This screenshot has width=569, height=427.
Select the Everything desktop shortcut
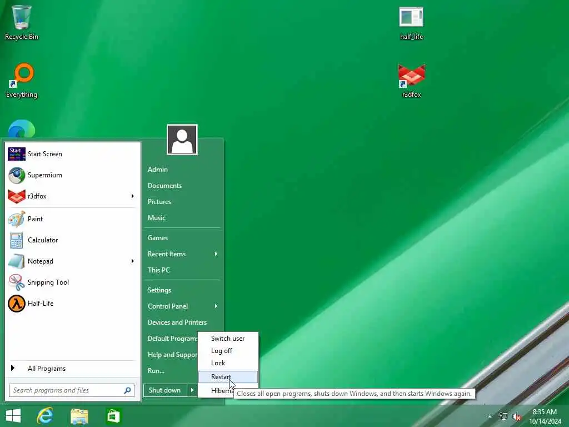(22, 80)
